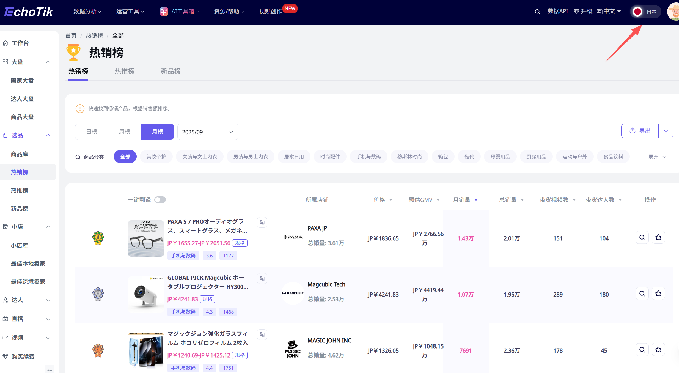Click the AI工具箱 rocket icon

click(x=164, y=11)
